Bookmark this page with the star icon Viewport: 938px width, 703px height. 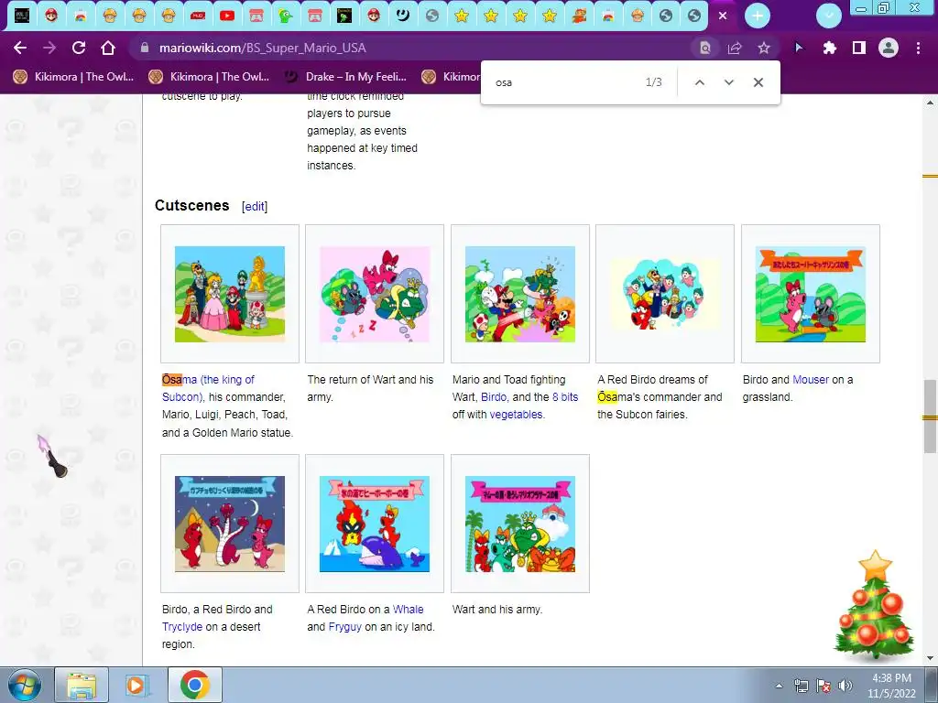point(763,48)
